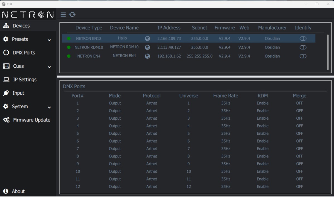Click the IP Address column header
334x197 pixels.
[169, 28]
